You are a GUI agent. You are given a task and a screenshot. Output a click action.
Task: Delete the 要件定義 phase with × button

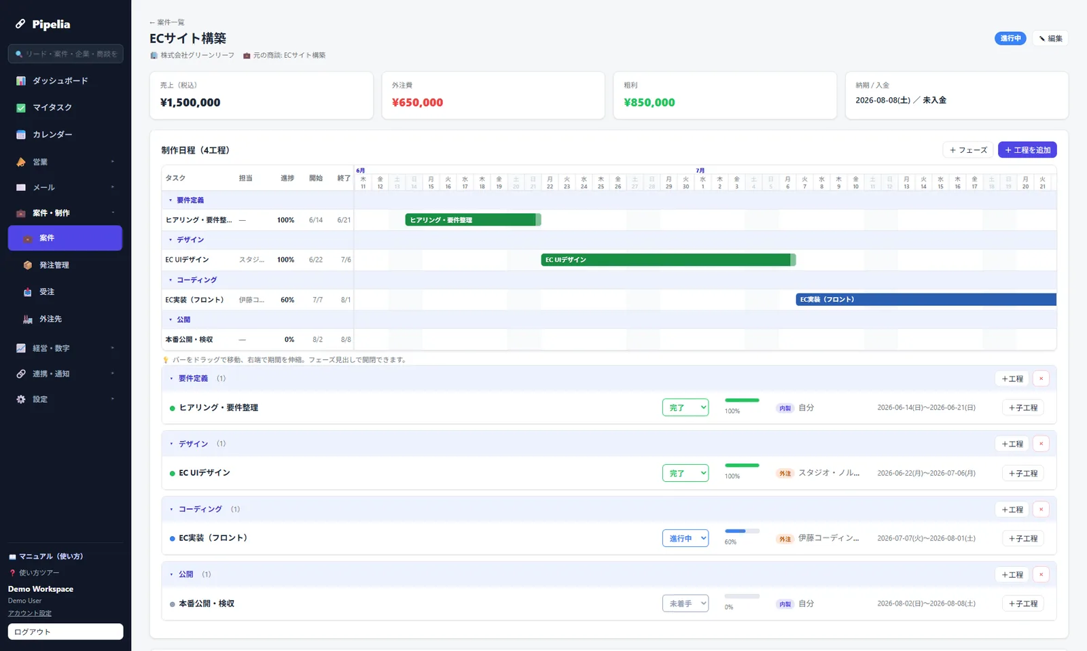(x=1041, y=379)
